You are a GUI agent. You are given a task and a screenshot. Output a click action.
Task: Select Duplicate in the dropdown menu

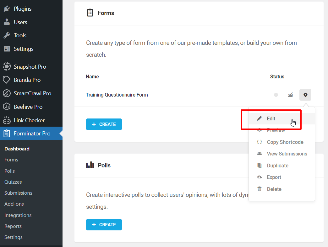[x=282, y=166]
